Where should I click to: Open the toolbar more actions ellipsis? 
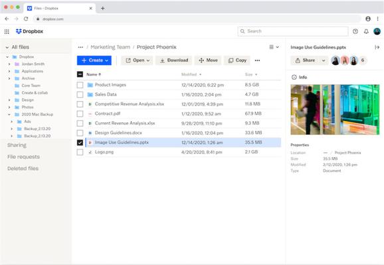coord(257,60)
